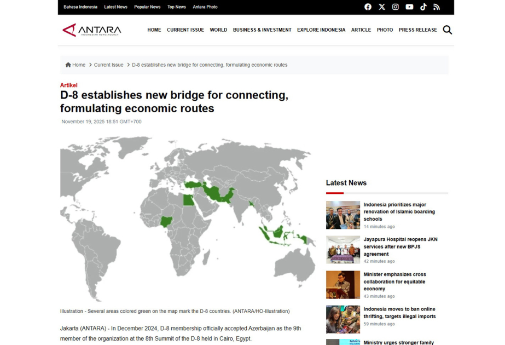Screen dimensions: 505x345
Task: Click the '59 minutes ago' timestamp
Action: click(379, 324)
